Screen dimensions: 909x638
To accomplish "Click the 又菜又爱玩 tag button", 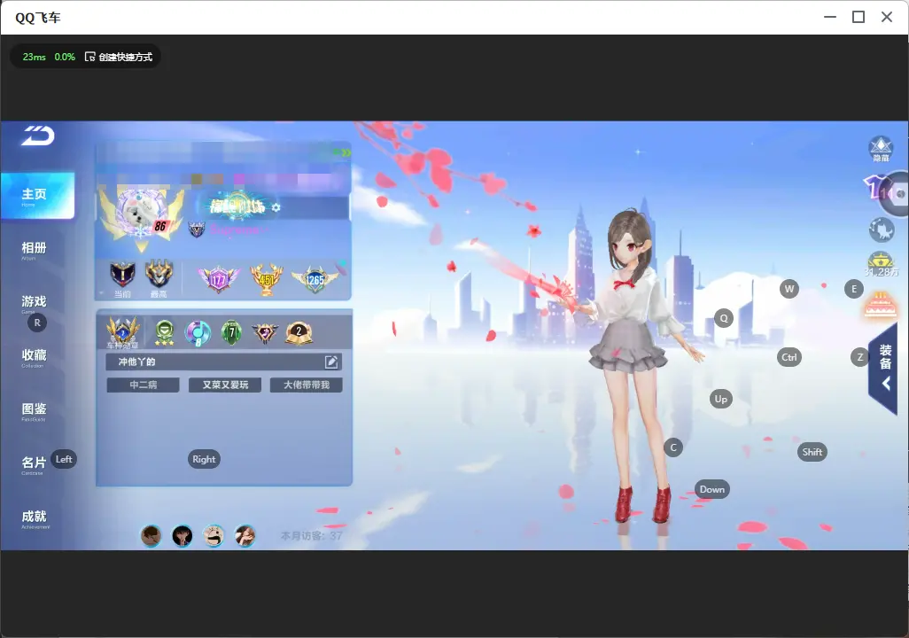I will point(225,385).
